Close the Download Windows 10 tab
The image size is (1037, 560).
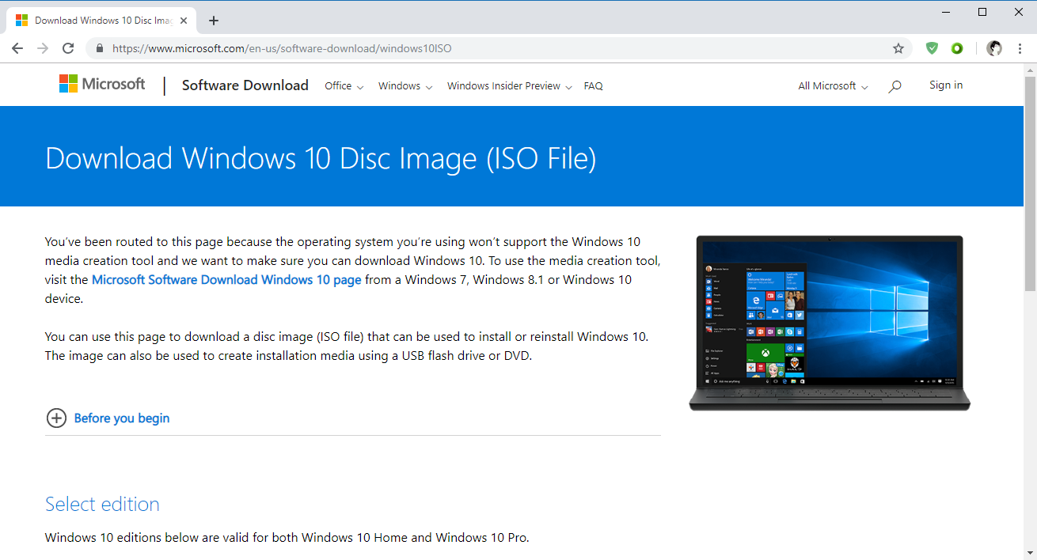tap(184, 21)
